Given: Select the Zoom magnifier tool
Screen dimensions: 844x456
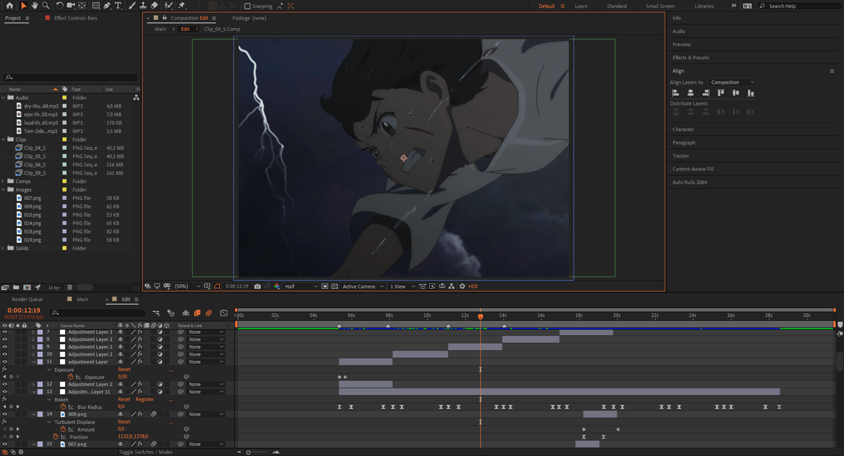Looking at the screenshot, I should (46, 6).
